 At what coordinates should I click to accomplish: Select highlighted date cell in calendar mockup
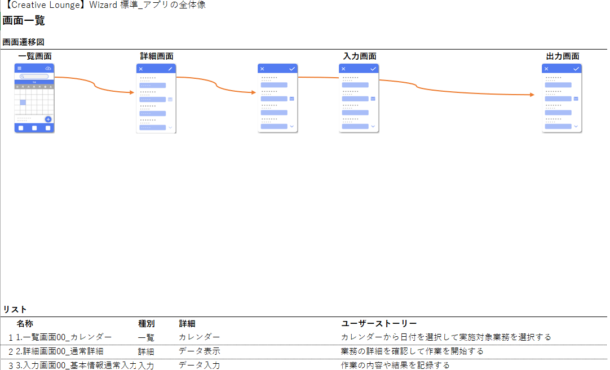(23, 102)
